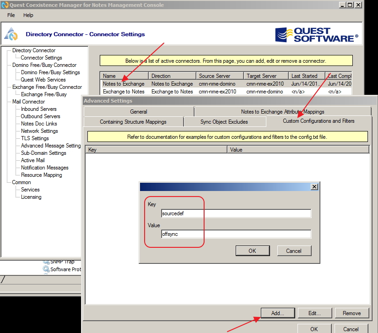
Task: Click OK in Advanced Settings window
Action: (314, 329)
